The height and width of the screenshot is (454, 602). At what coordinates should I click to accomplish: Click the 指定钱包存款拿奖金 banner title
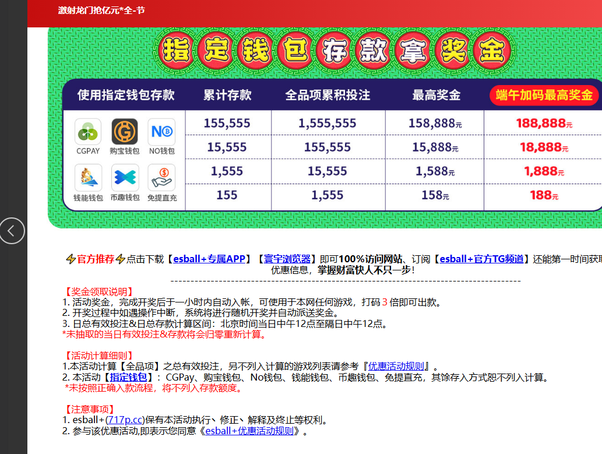point(335,51)
